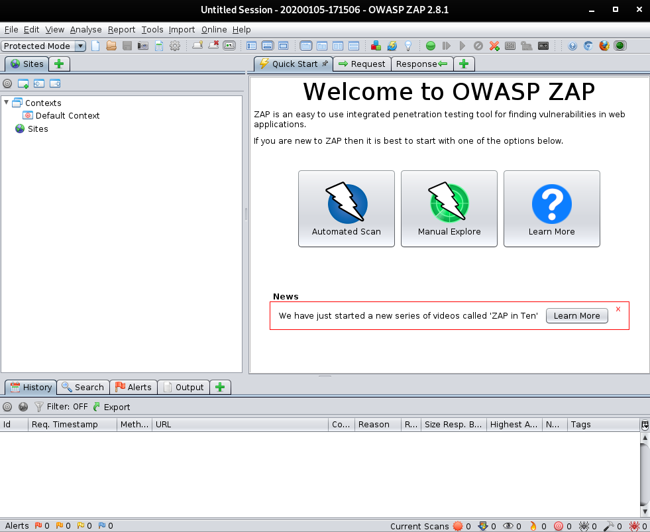
Task: Click the blue question mark help icon in toolbar
Action: click(572, 46)
